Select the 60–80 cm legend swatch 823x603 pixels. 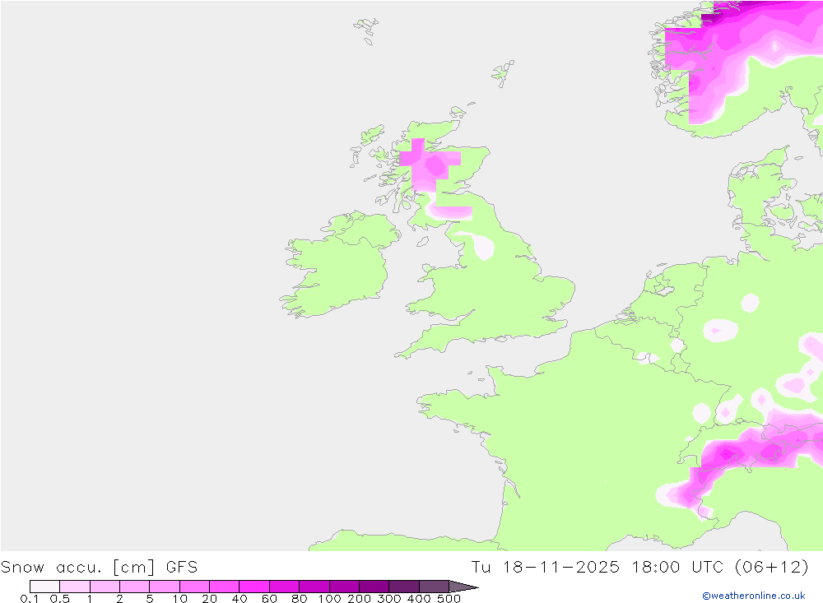285,587
